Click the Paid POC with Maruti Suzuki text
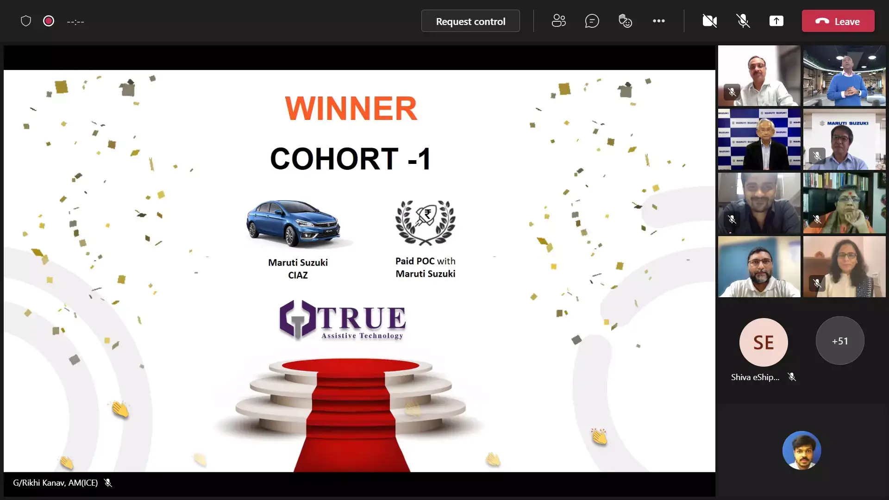This screenshot has height=500, width=889. pos(426,268)
